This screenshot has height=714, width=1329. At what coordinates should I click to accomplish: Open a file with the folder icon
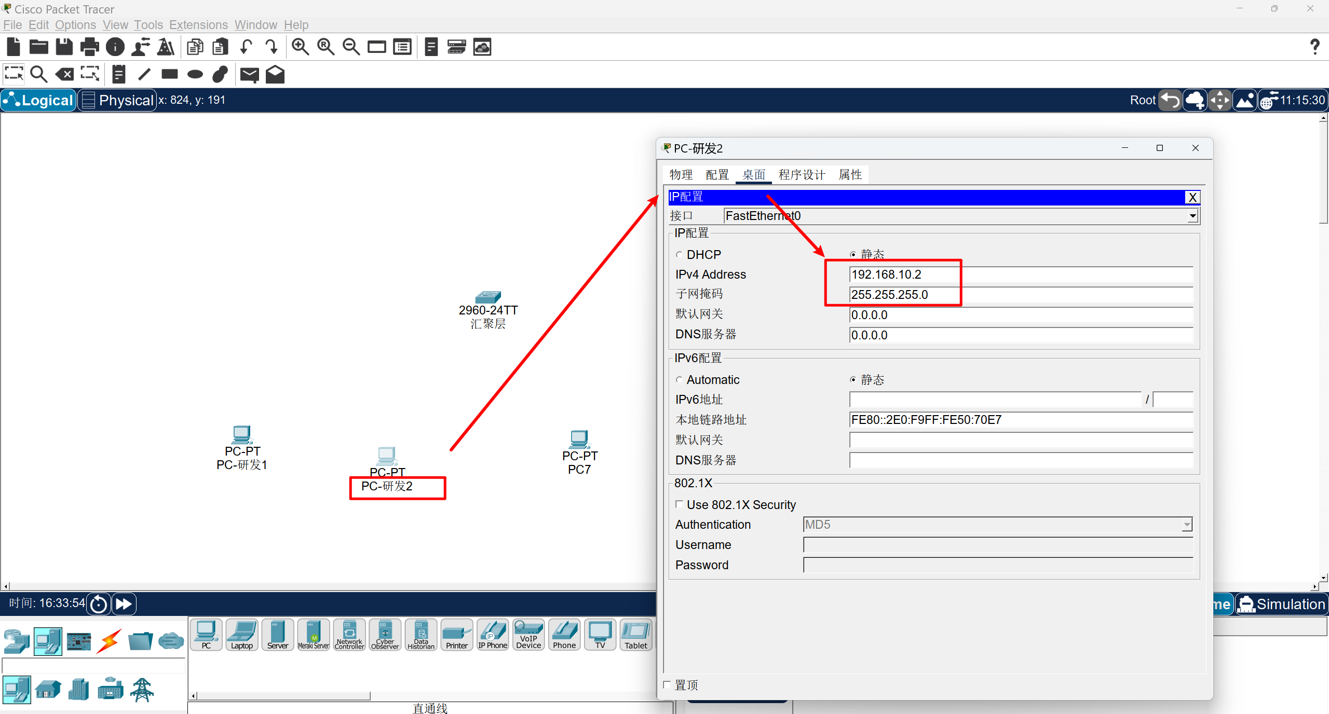[x=39, y=47]
